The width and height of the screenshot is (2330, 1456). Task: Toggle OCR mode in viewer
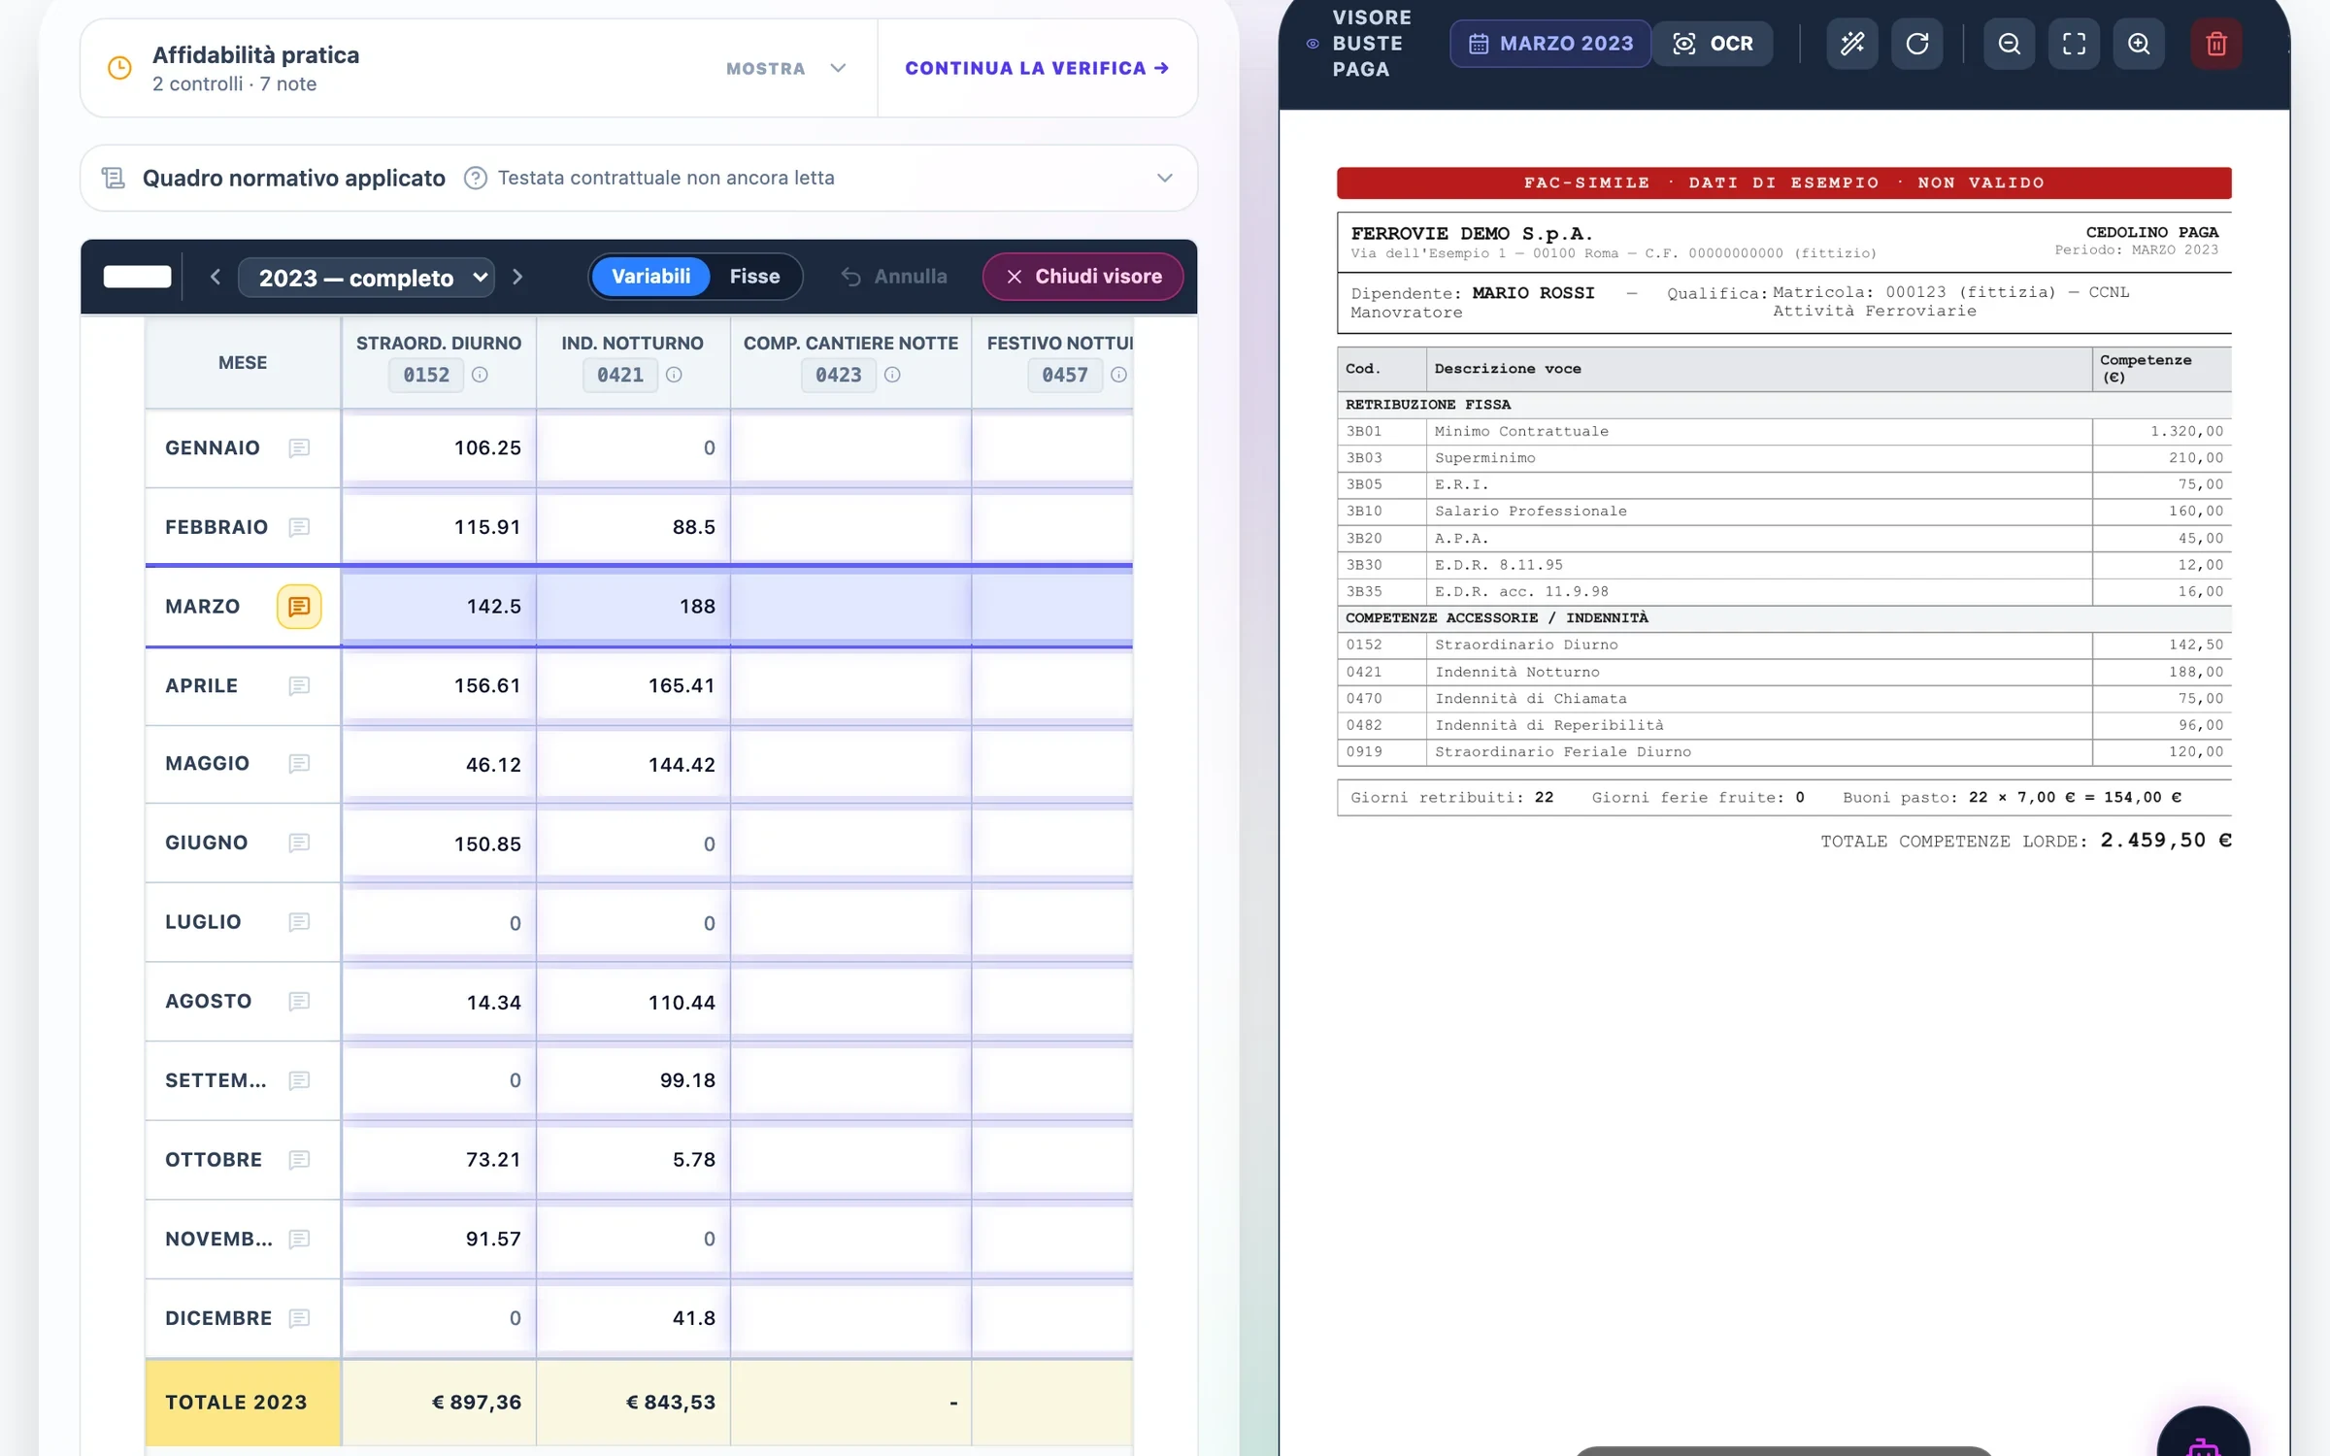(1713, 44)
